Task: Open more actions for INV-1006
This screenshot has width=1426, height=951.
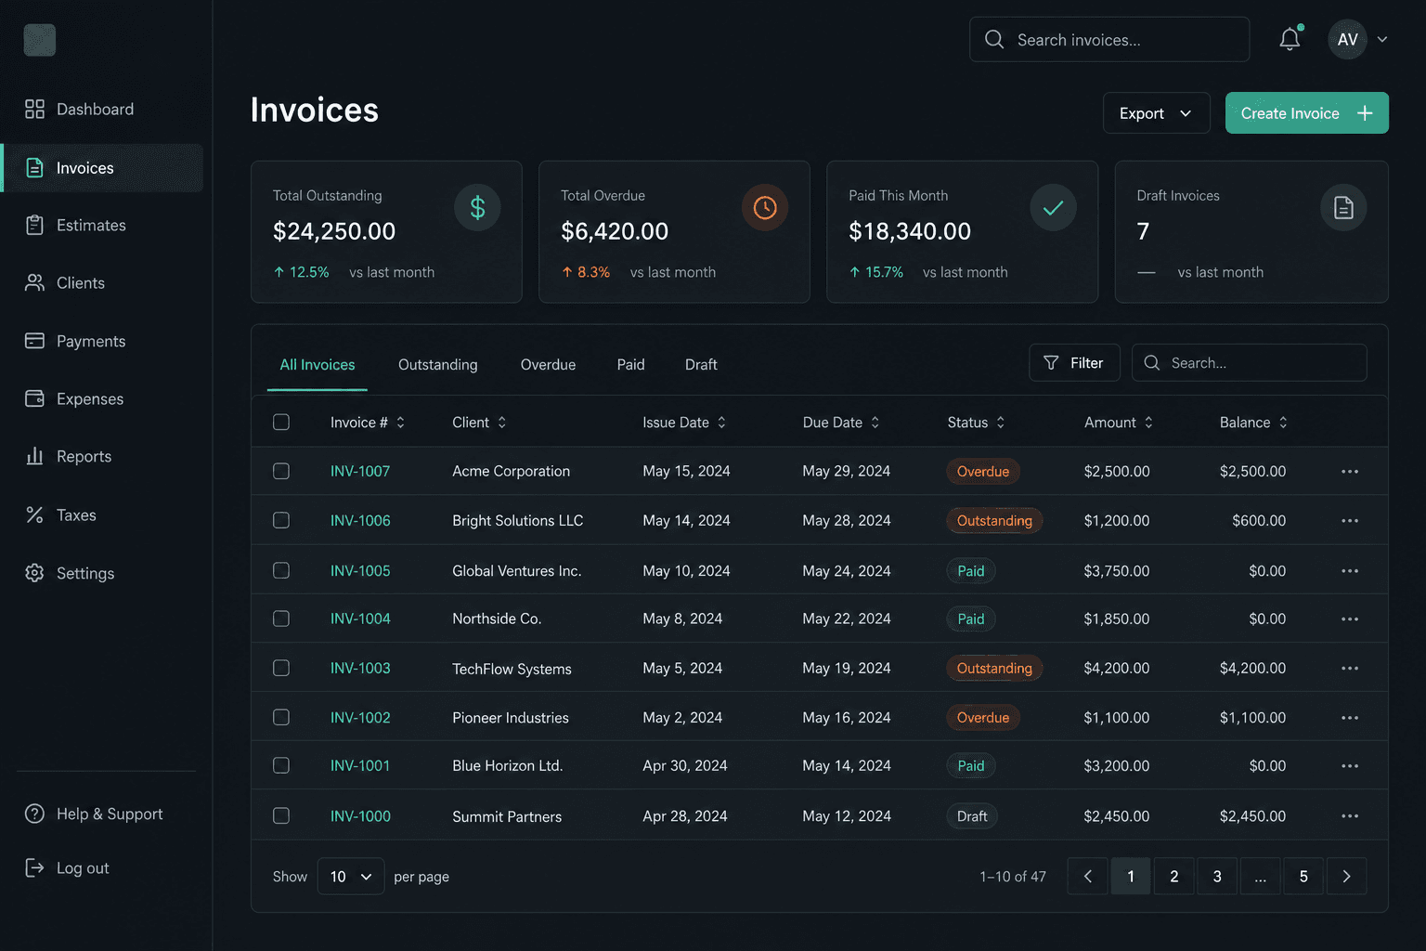Action: (1350, 521)
